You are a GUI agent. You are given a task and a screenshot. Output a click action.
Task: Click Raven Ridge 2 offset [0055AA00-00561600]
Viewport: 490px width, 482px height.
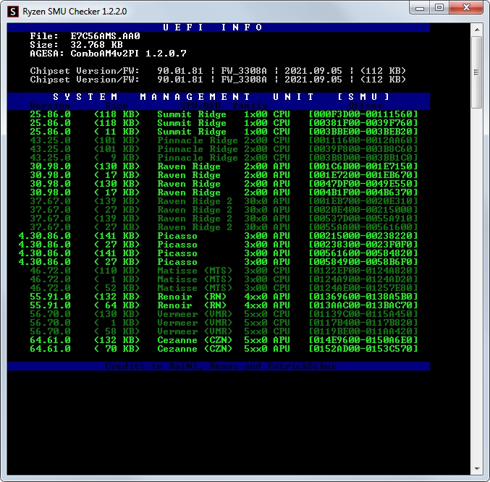[363, 227]
